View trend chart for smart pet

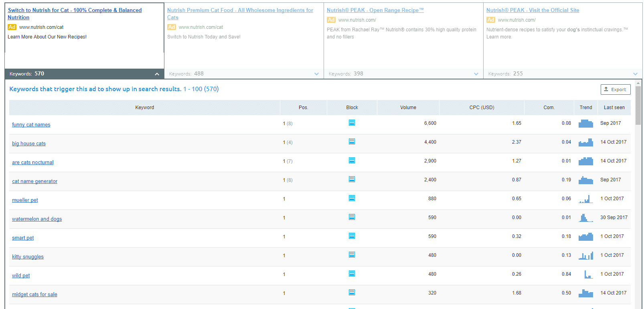[x=586, y=237]
